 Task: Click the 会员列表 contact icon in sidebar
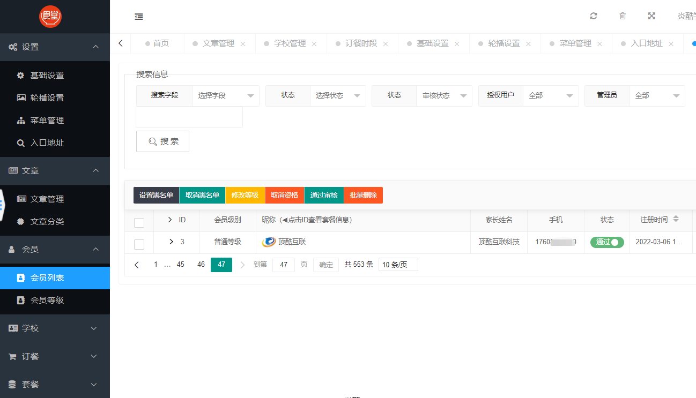point(21,277)
